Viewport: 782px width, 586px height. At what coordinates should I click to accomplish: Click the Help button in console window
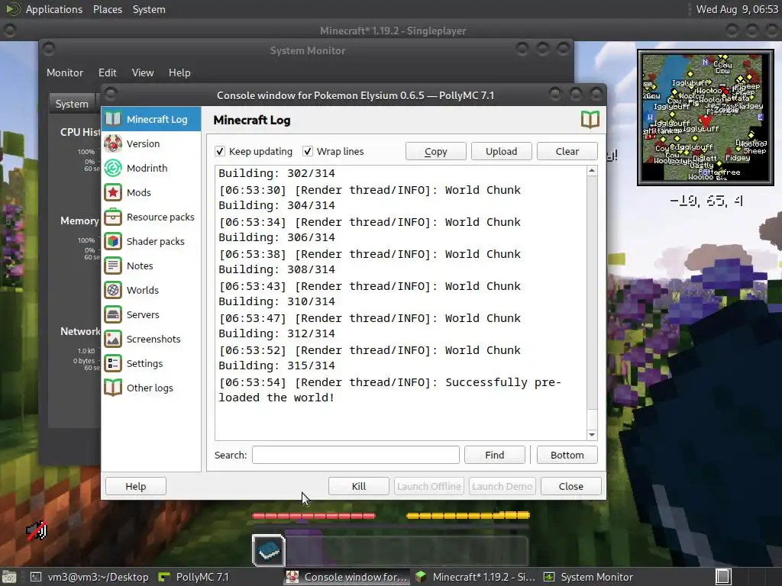pyautogui.click(x=136, y=486)
